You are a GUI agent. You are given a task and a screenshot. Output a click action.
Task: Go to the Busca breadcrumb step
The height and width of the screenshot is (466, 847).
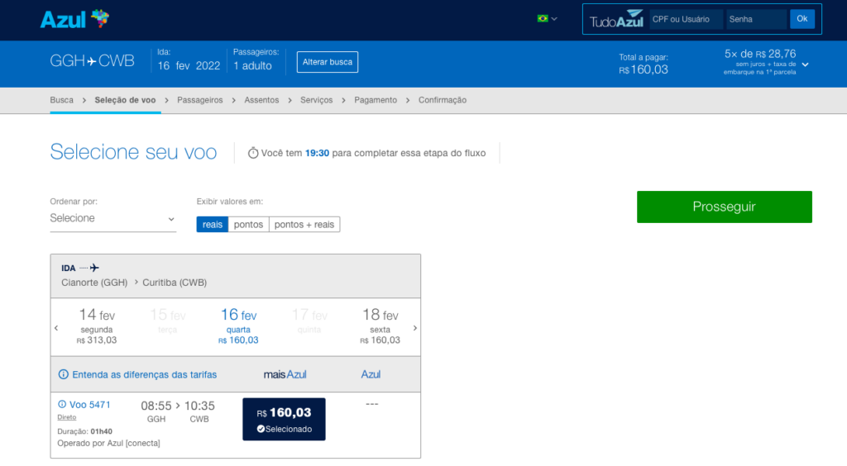(61, 100)
